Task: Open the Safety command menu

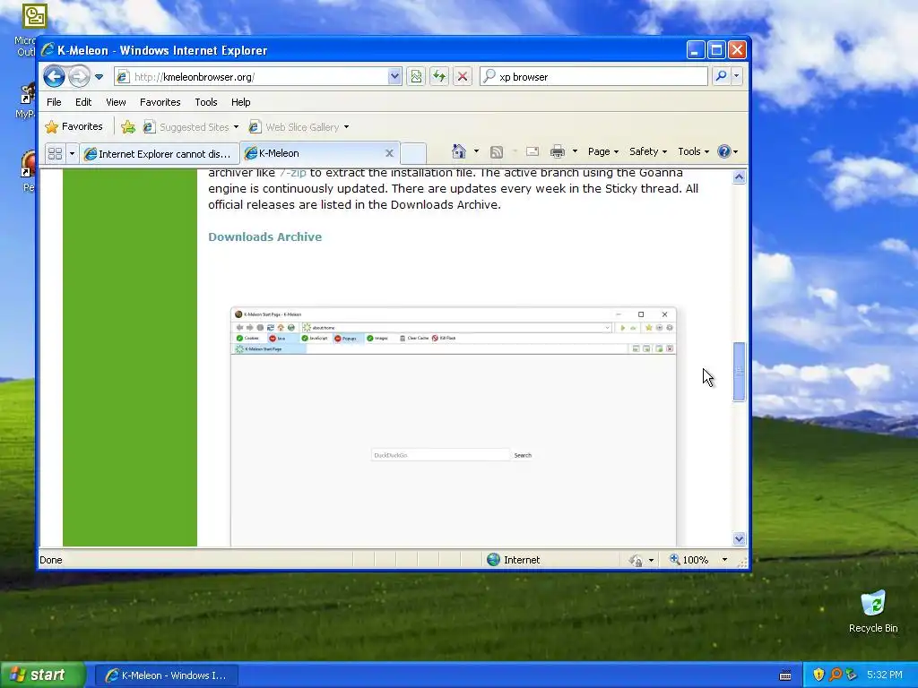Action: pos(647,151)
